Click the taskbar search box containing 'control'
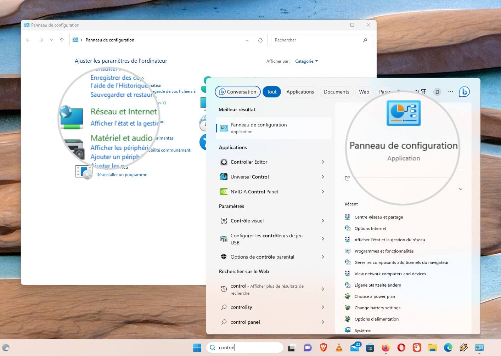The image size is (501, 356). click(x=245, y=347)
